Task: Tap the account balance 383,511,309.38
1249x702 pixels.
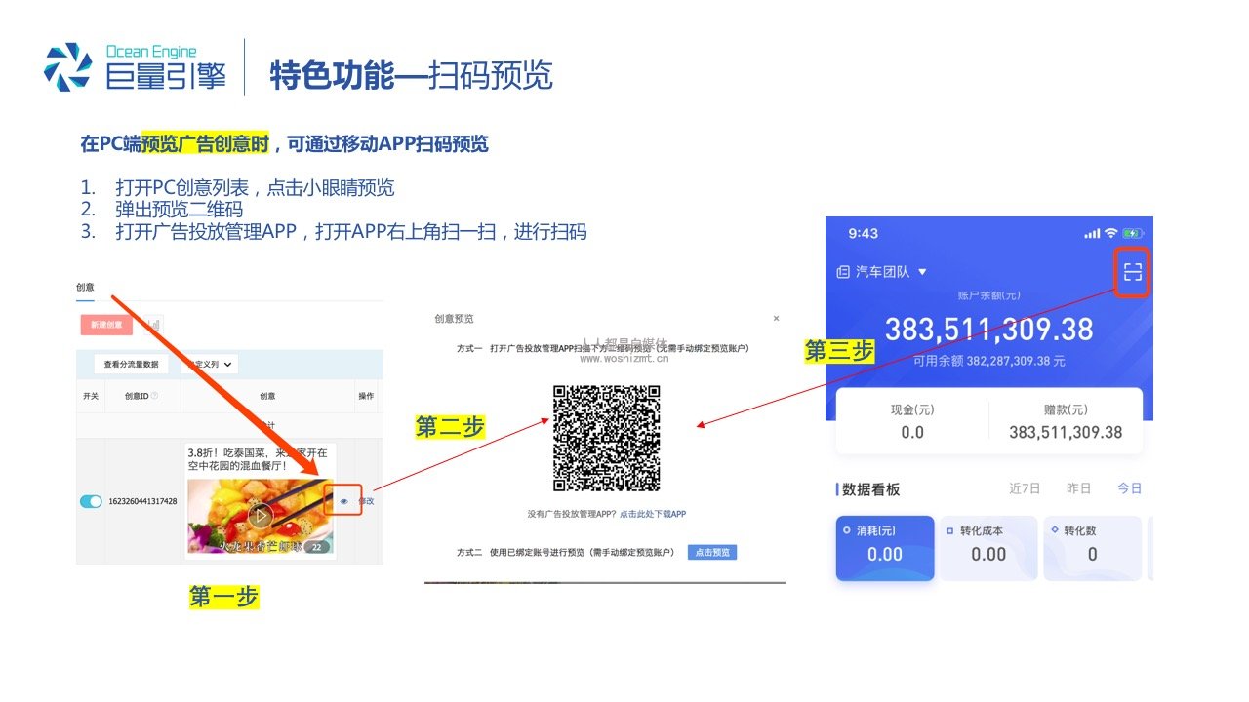Action: [x=988, y=329]
